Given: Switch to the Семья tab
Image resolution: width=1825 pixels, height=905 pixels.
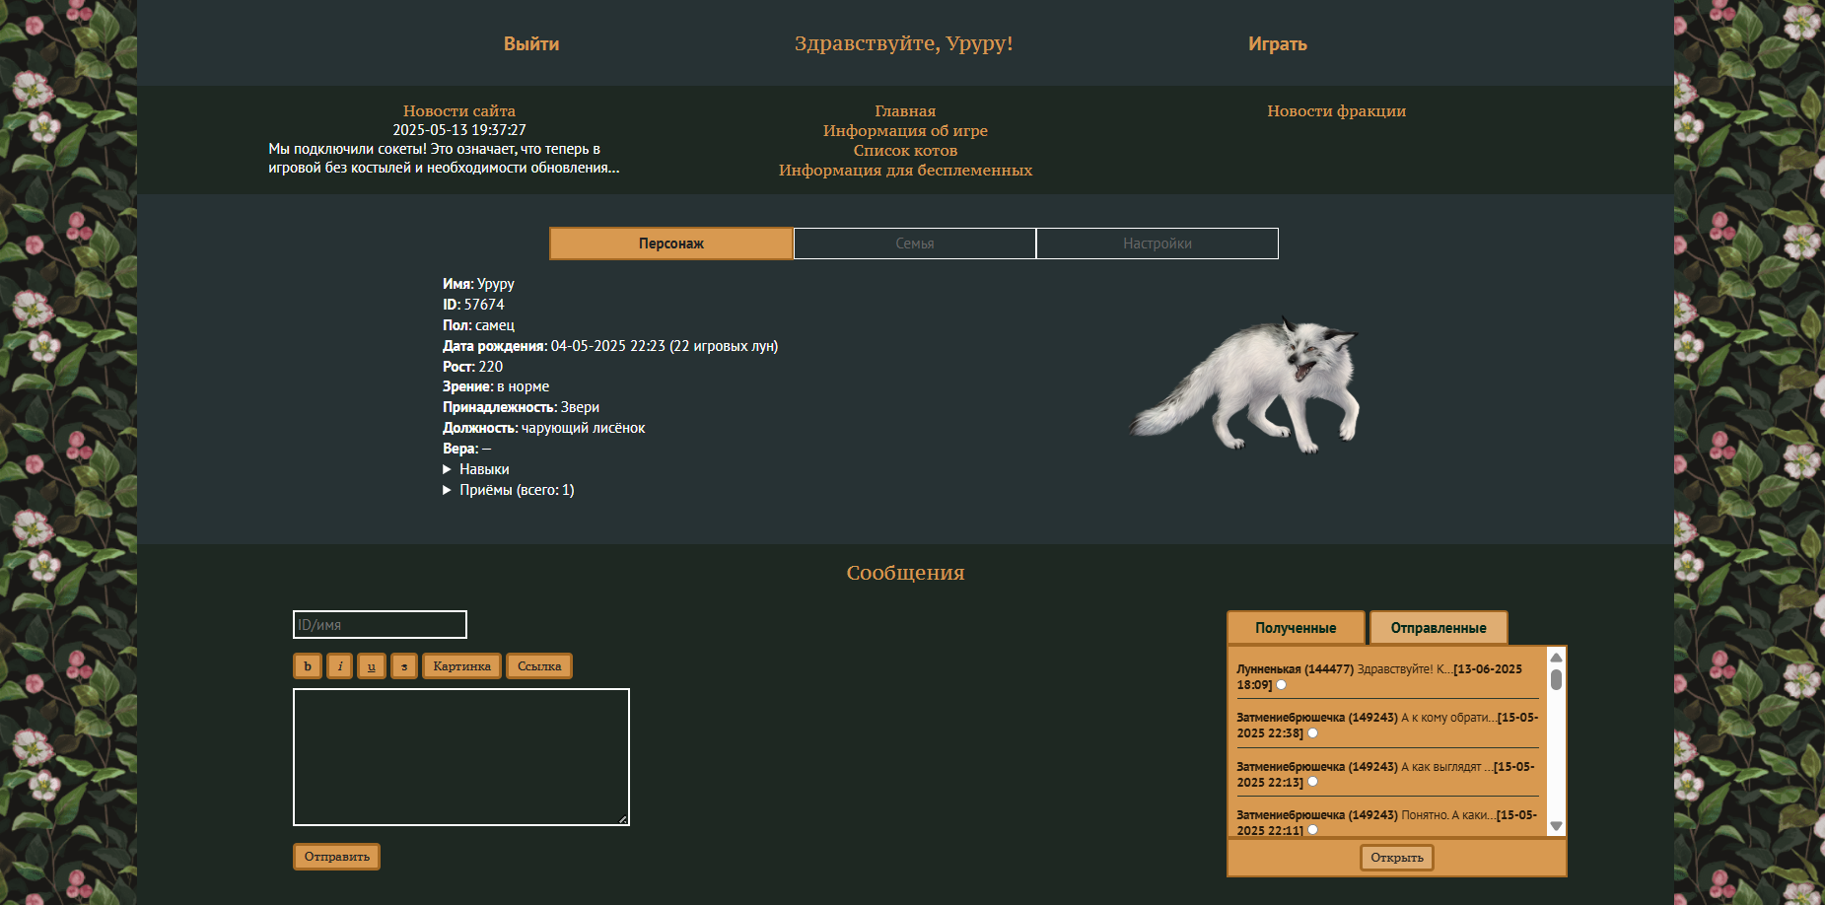Looking at the screenshot, I should coord(914,244).
